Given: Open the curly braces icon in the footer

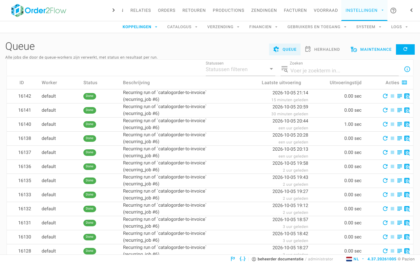Looking at the screenshot, I should (242, 259).
